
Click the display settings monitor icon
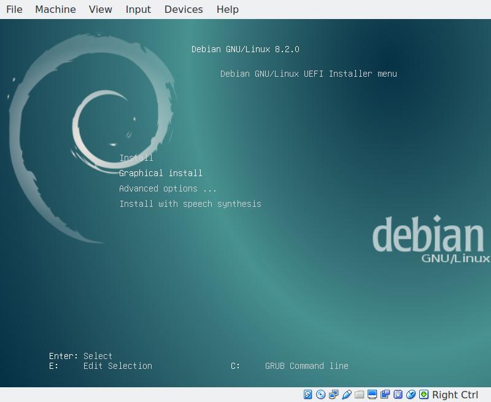click(x=372, y=395)
